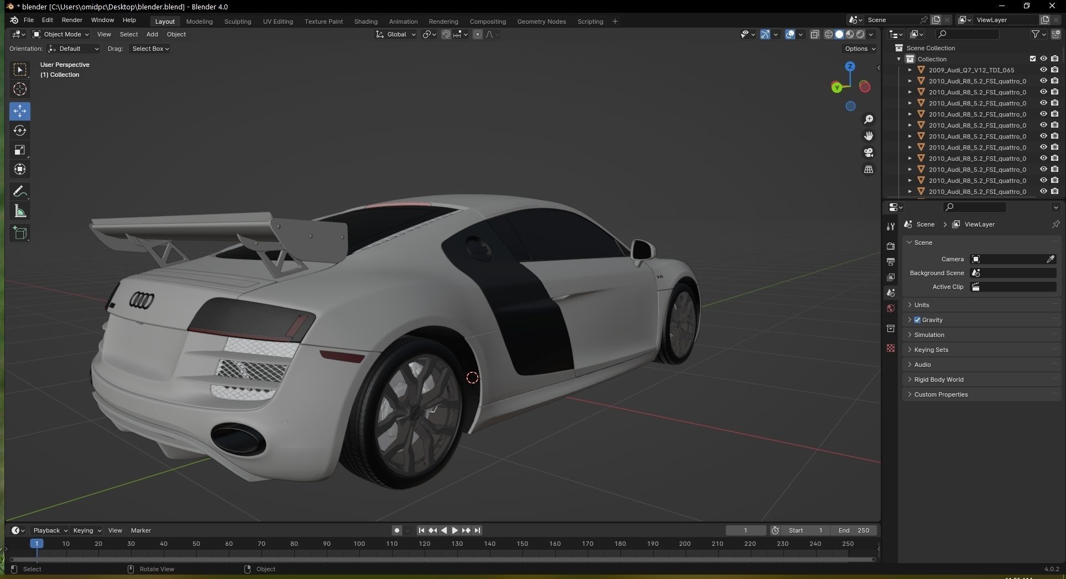Toggle auto keying record button
Screen dimensions: 1066x579
pos(397,530)
